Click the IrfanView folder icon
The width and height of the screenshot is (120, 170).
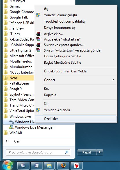click(5, 28)
